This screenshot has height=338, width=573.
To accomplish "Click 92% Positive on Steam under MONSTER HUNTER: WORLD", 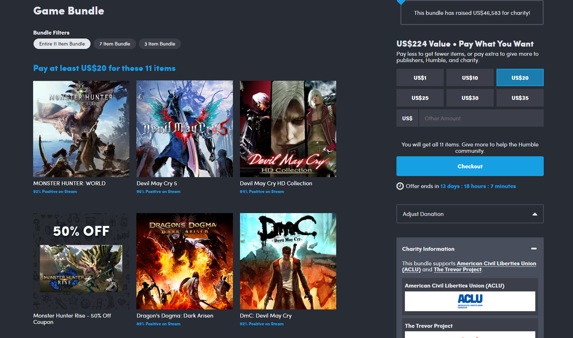I will (55, 192).
